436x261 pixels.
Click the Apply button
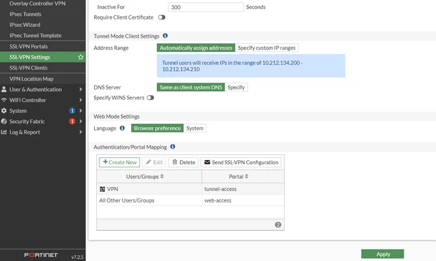(x=383, y=254)
